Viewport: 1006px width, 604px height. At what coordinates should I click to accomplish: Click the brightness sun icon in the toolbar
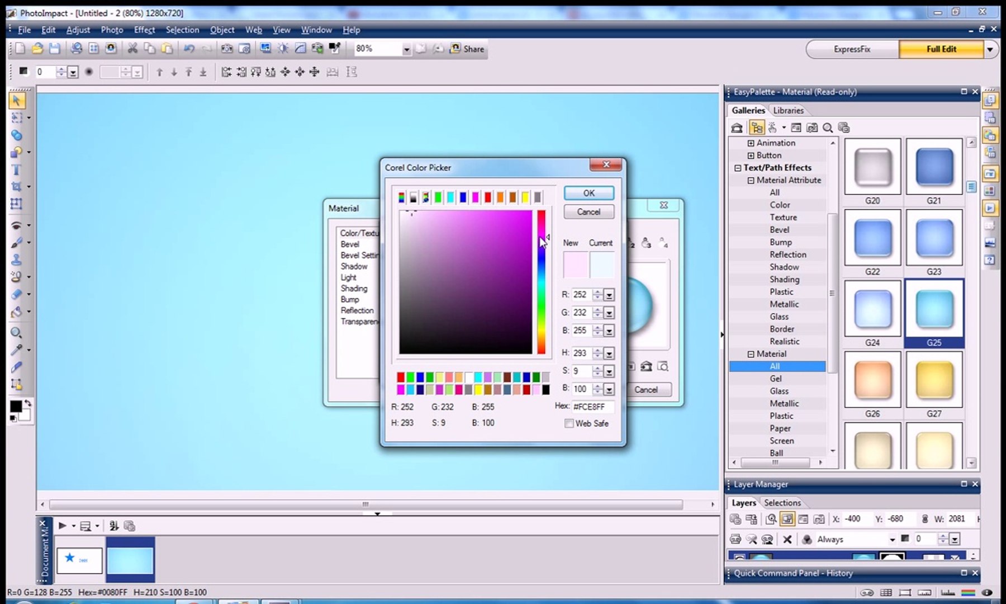pos(283,49)
